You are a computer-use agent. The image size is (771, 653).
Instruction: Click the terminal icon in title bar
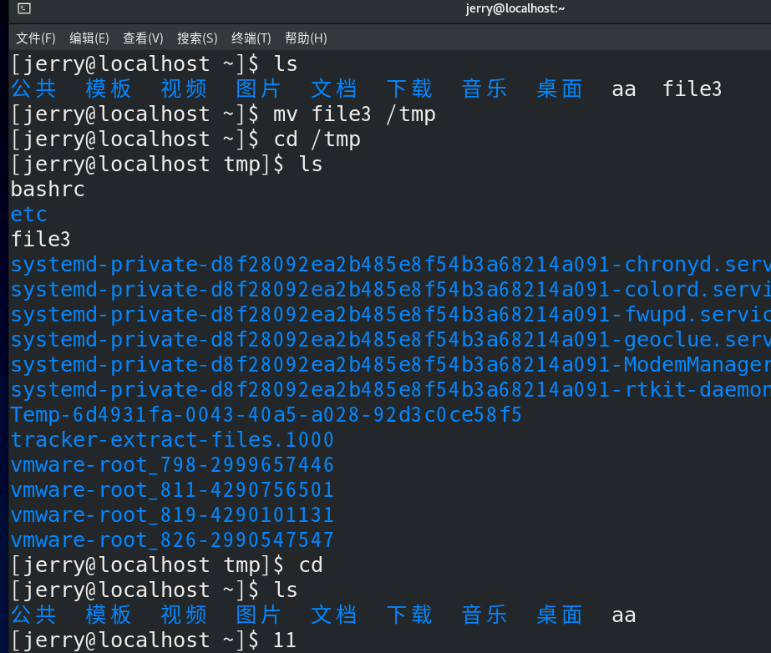pyautogui.click(x=24, y=8)
